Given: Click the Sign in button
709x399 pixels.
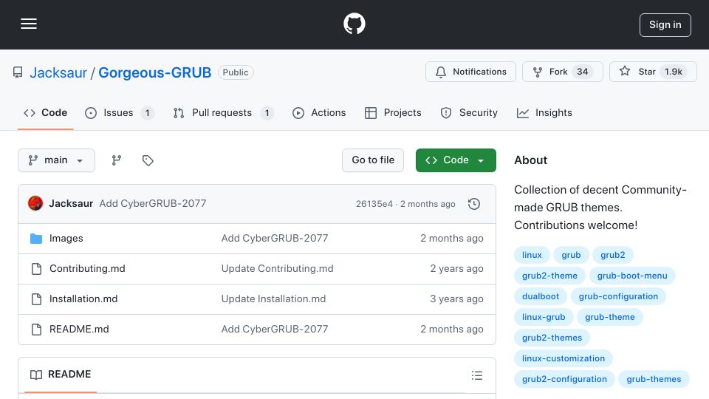Looking at the screenshot, I should click(665, 25).
